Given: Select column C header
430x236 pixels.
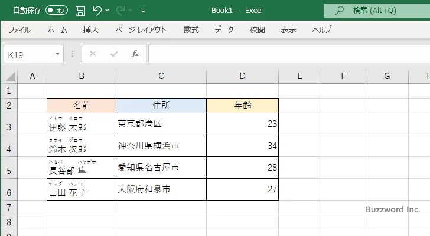Looking at the screenshot, I should click(x=161, y=76).
